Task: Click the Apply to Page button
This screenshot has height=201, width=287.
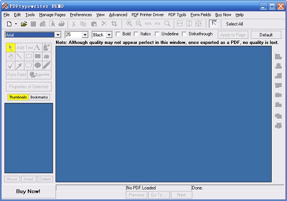Action: [233, 35]
